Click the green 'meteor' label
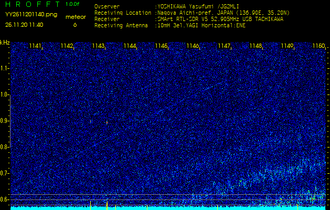The image size is (330, 210). click(76, 17)
